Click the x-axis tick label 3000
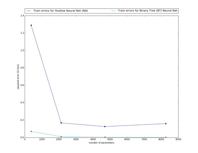This screenshot has width=198, height=153. 76,139
